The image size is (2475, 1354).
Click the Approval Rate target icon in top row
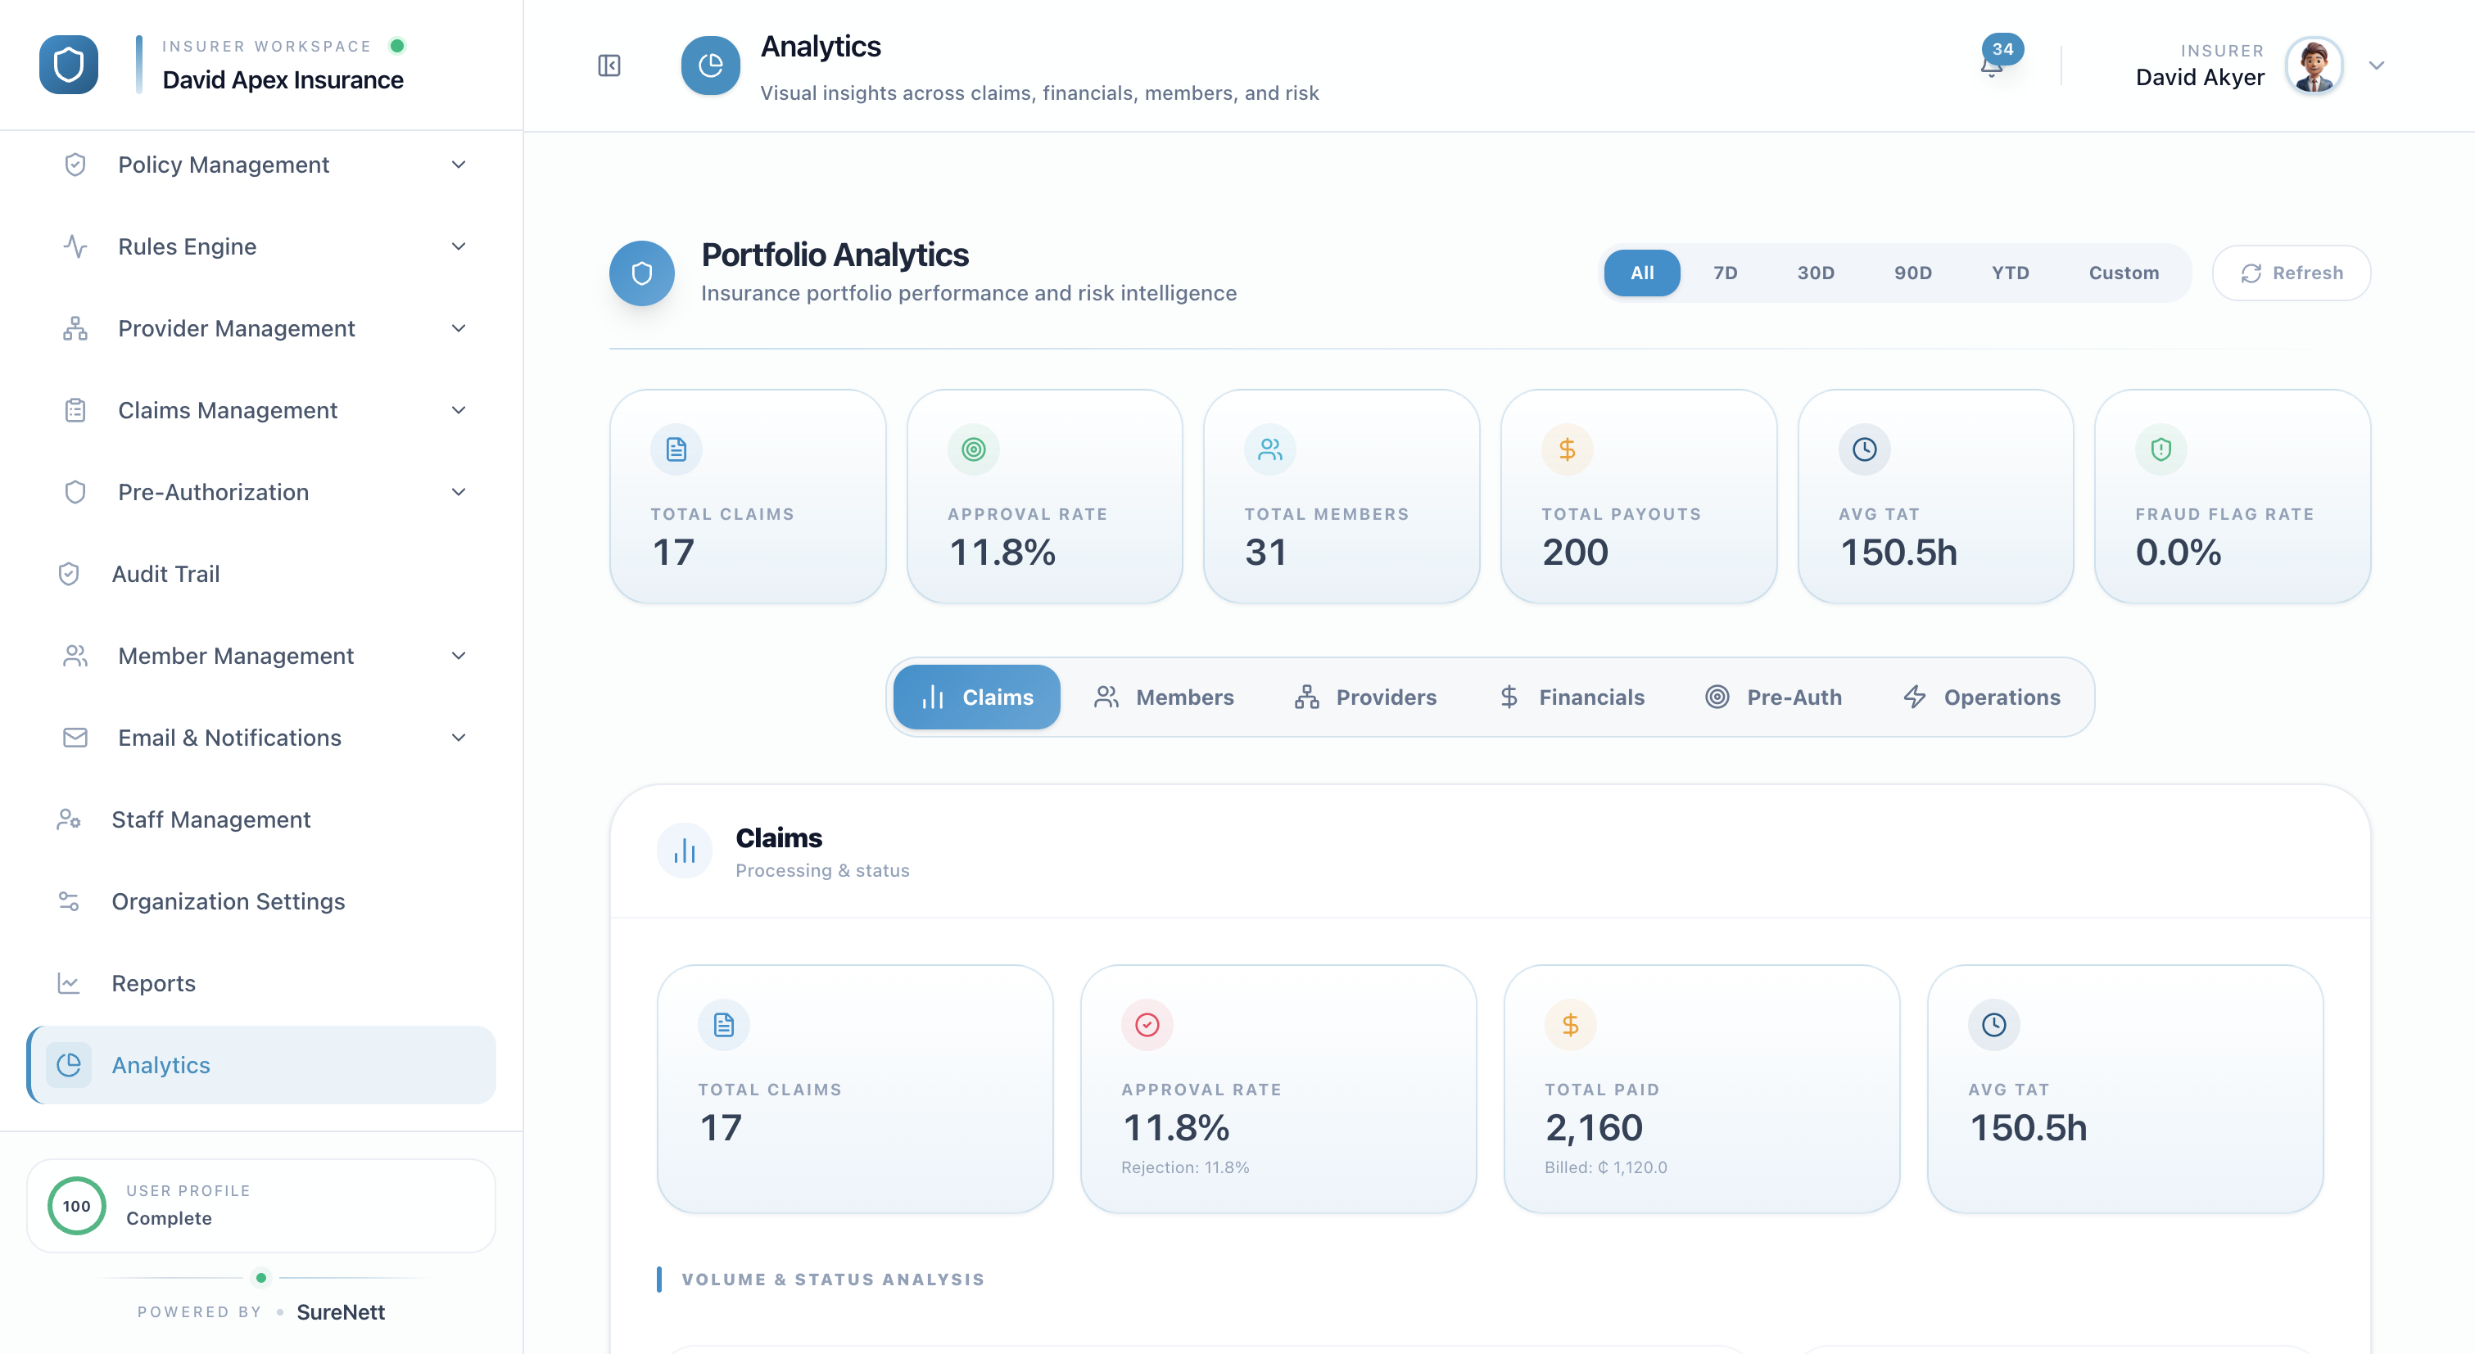click(973, 449)
